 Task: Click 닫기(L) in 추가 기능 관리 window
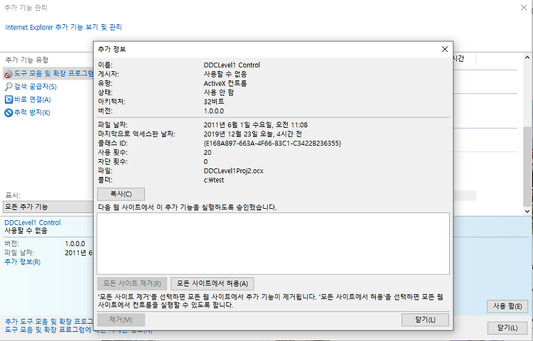tap(507, 328)
